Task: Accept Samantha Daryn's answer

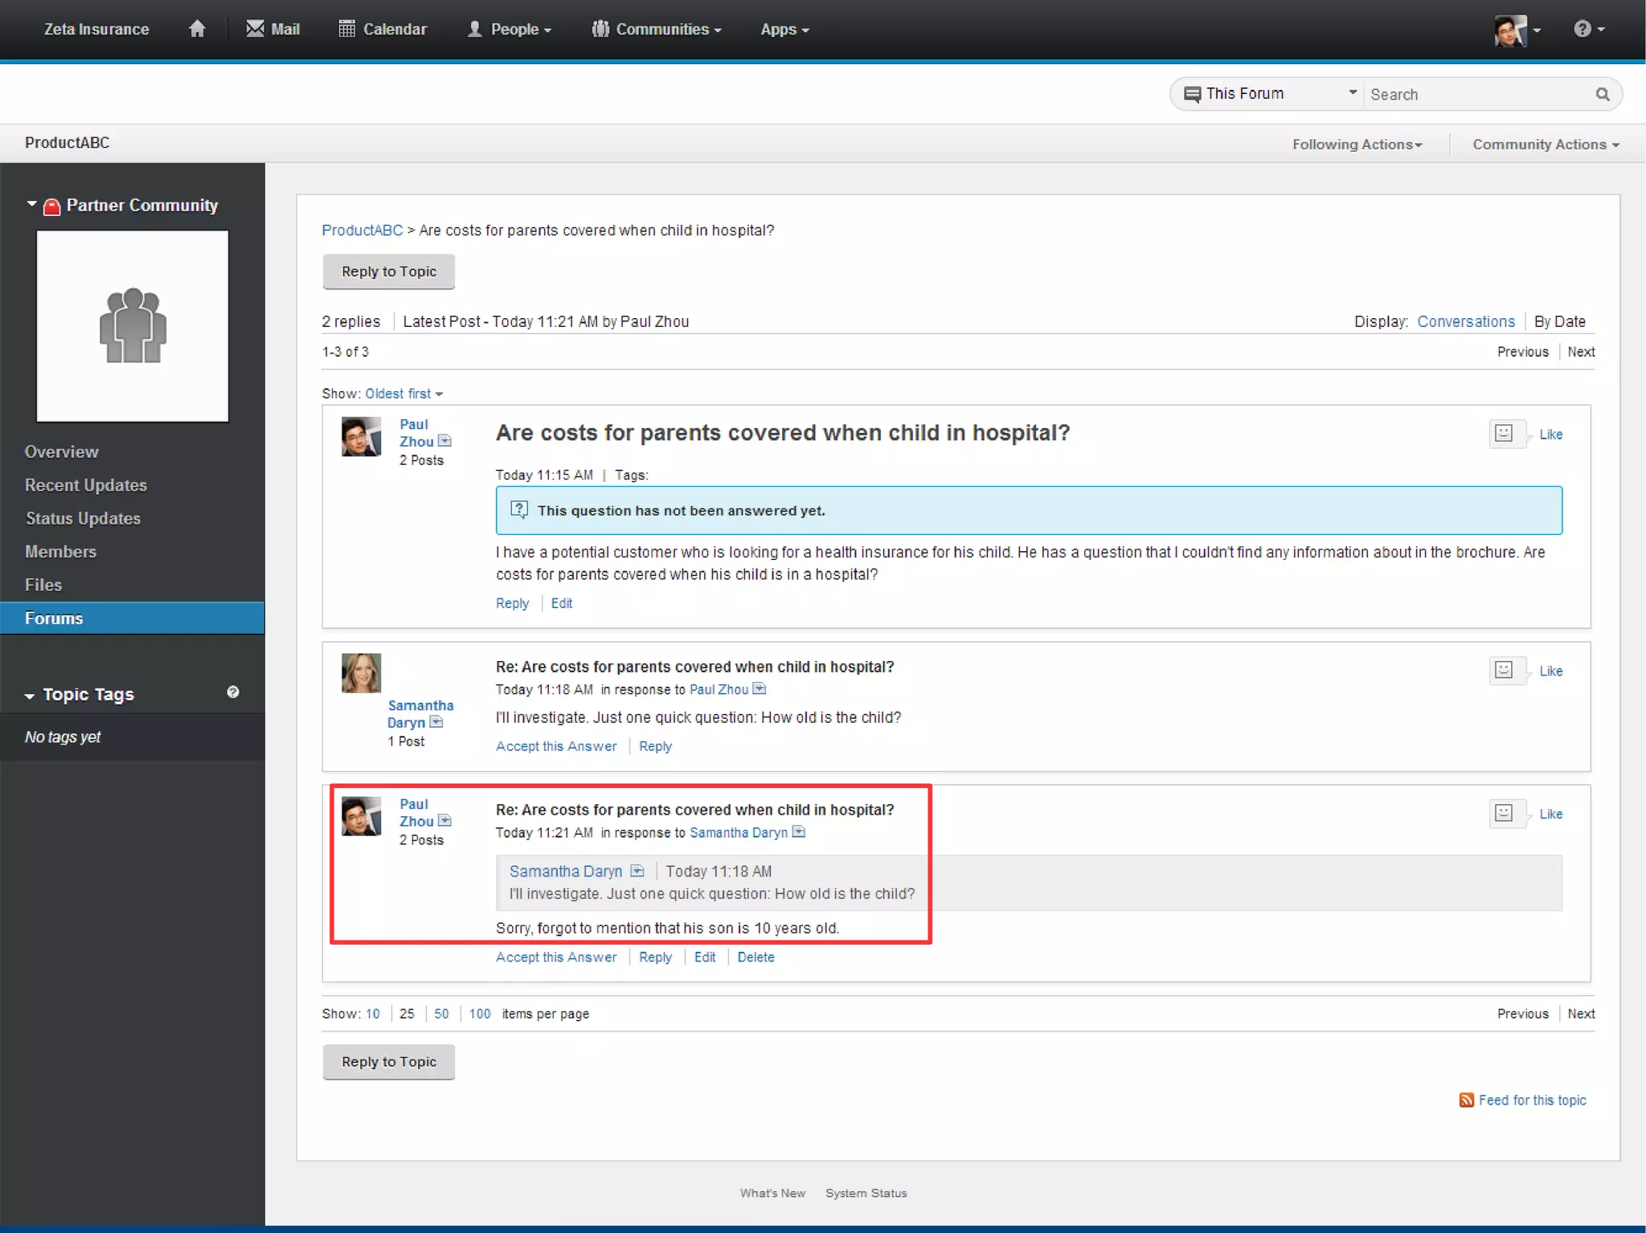Action: (555, 746)
